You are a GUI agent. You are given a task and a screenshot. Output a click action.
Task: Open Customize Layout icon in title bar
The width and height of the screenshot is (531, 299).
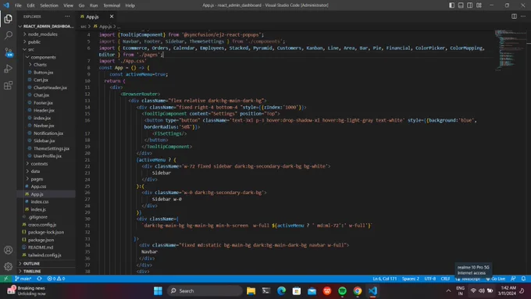tap(479, 5)
